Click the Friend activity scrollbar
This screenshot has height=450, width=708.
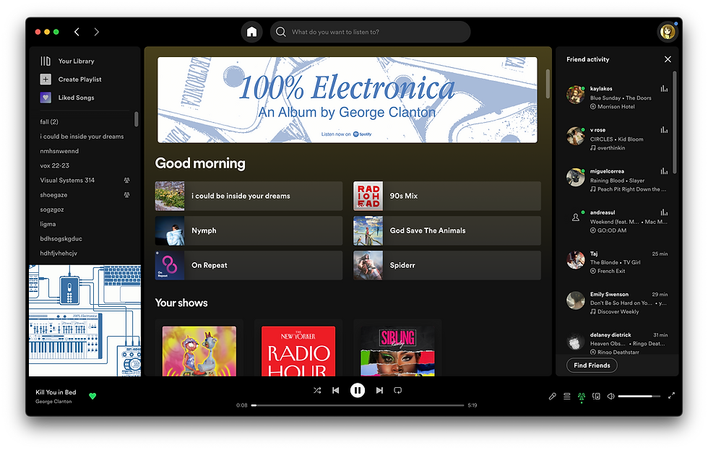point(675,122)
